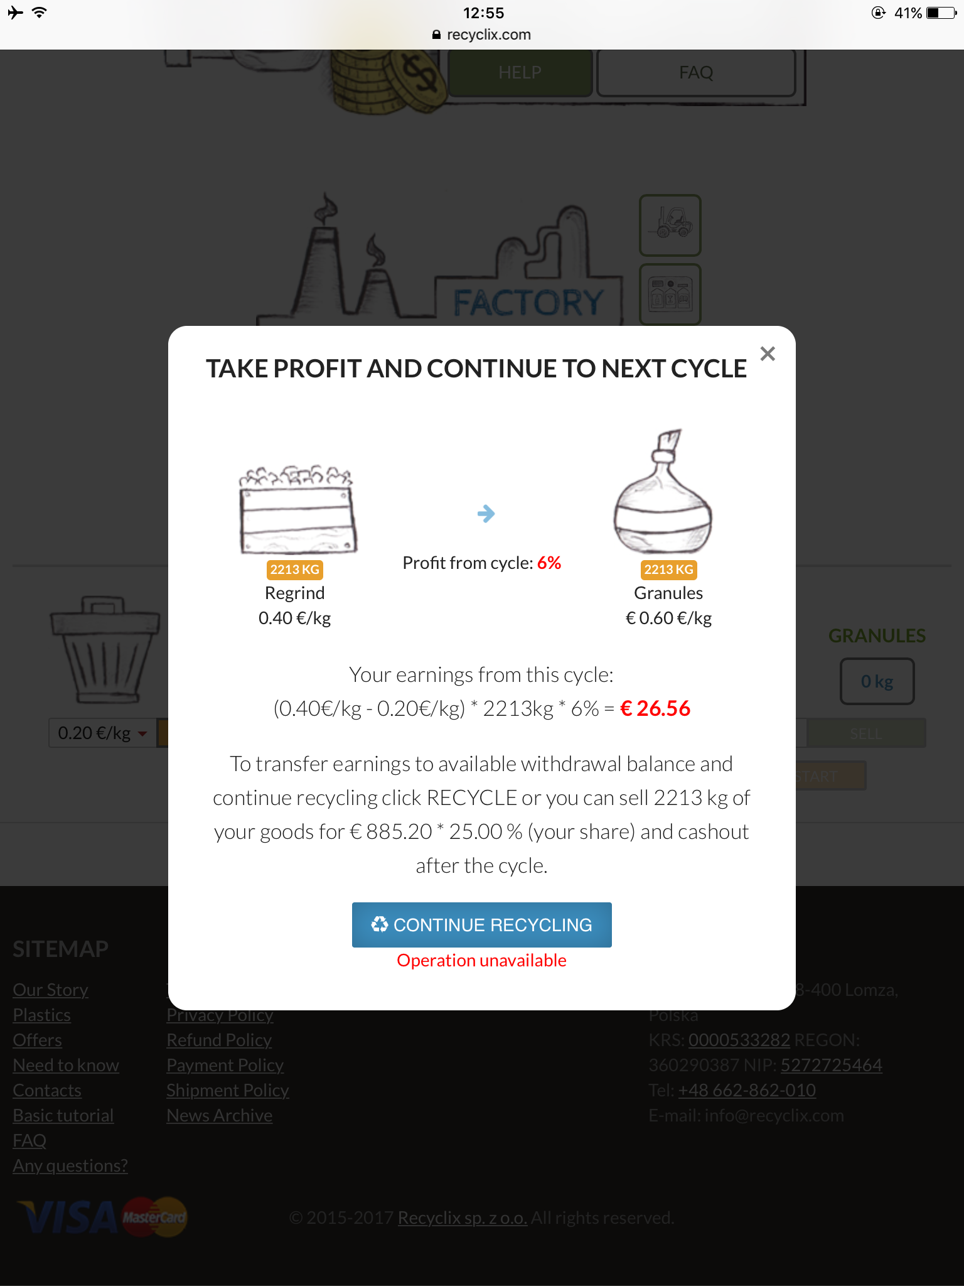Open the Our Story sitemap link

point(50,990)
